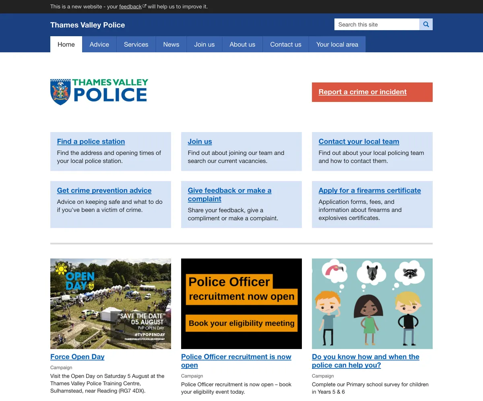Click 'book your eligibility event today' text
483x401 pixels.
pos(236,388)
